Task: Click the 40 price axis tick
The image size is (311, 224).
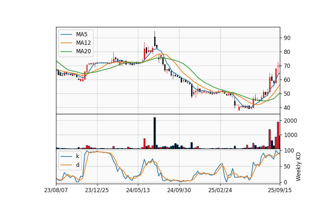Action: click(287, 108)
